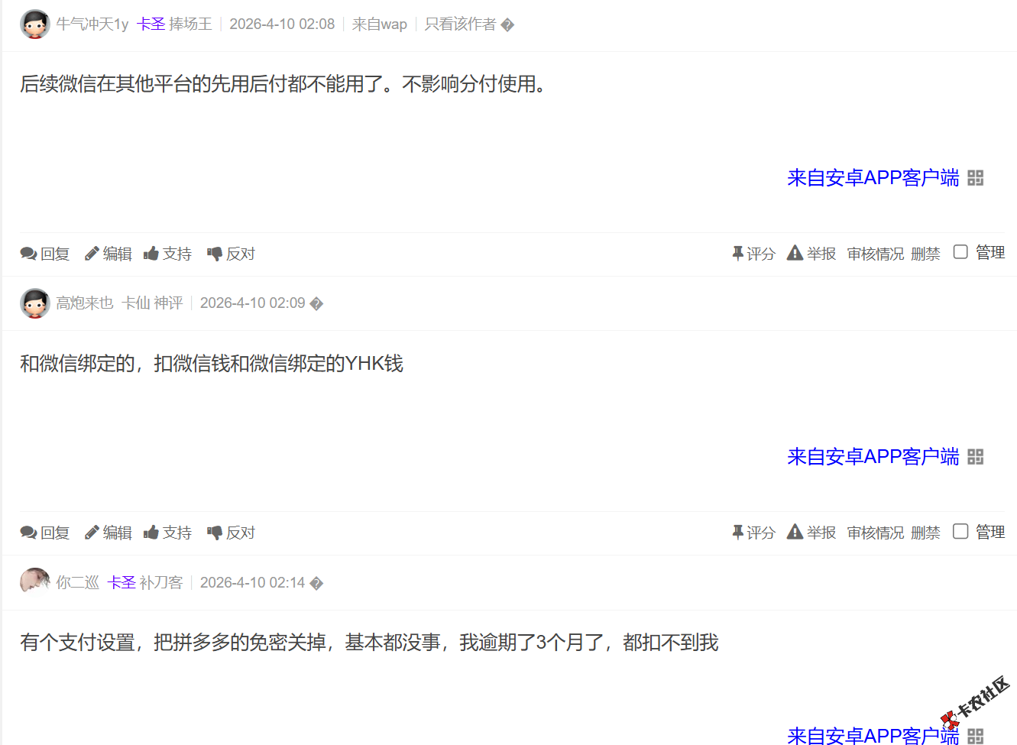Click 你二巡's avatar image
1017x745 pixels.
34,581
